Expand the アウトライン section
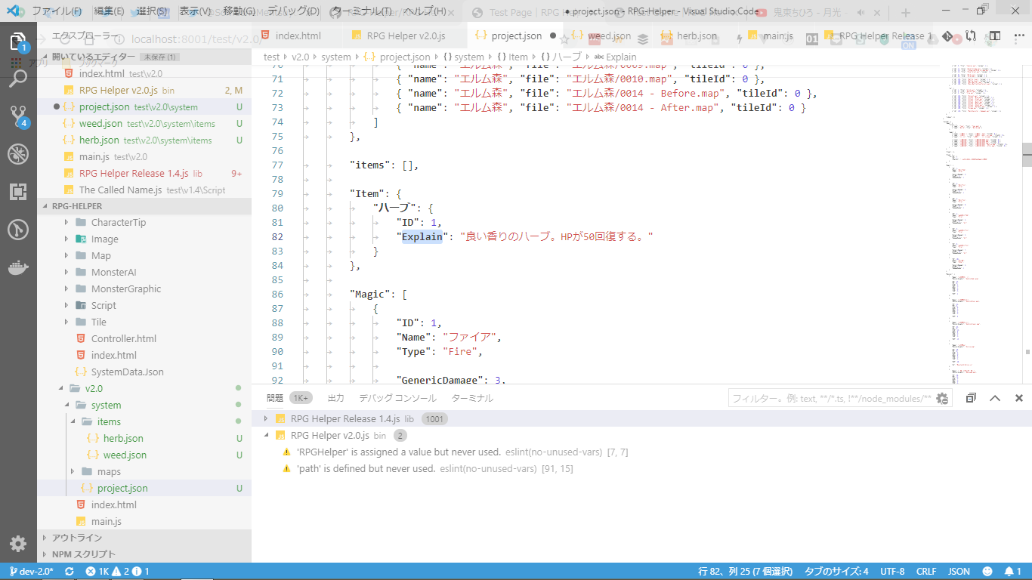The height and width of the screenshot is (580, 1032). 76,538
